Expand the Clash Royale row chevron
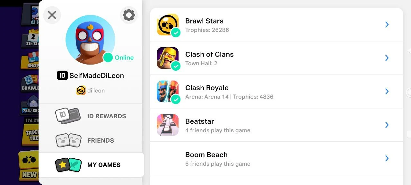 (x=387, y=92)
